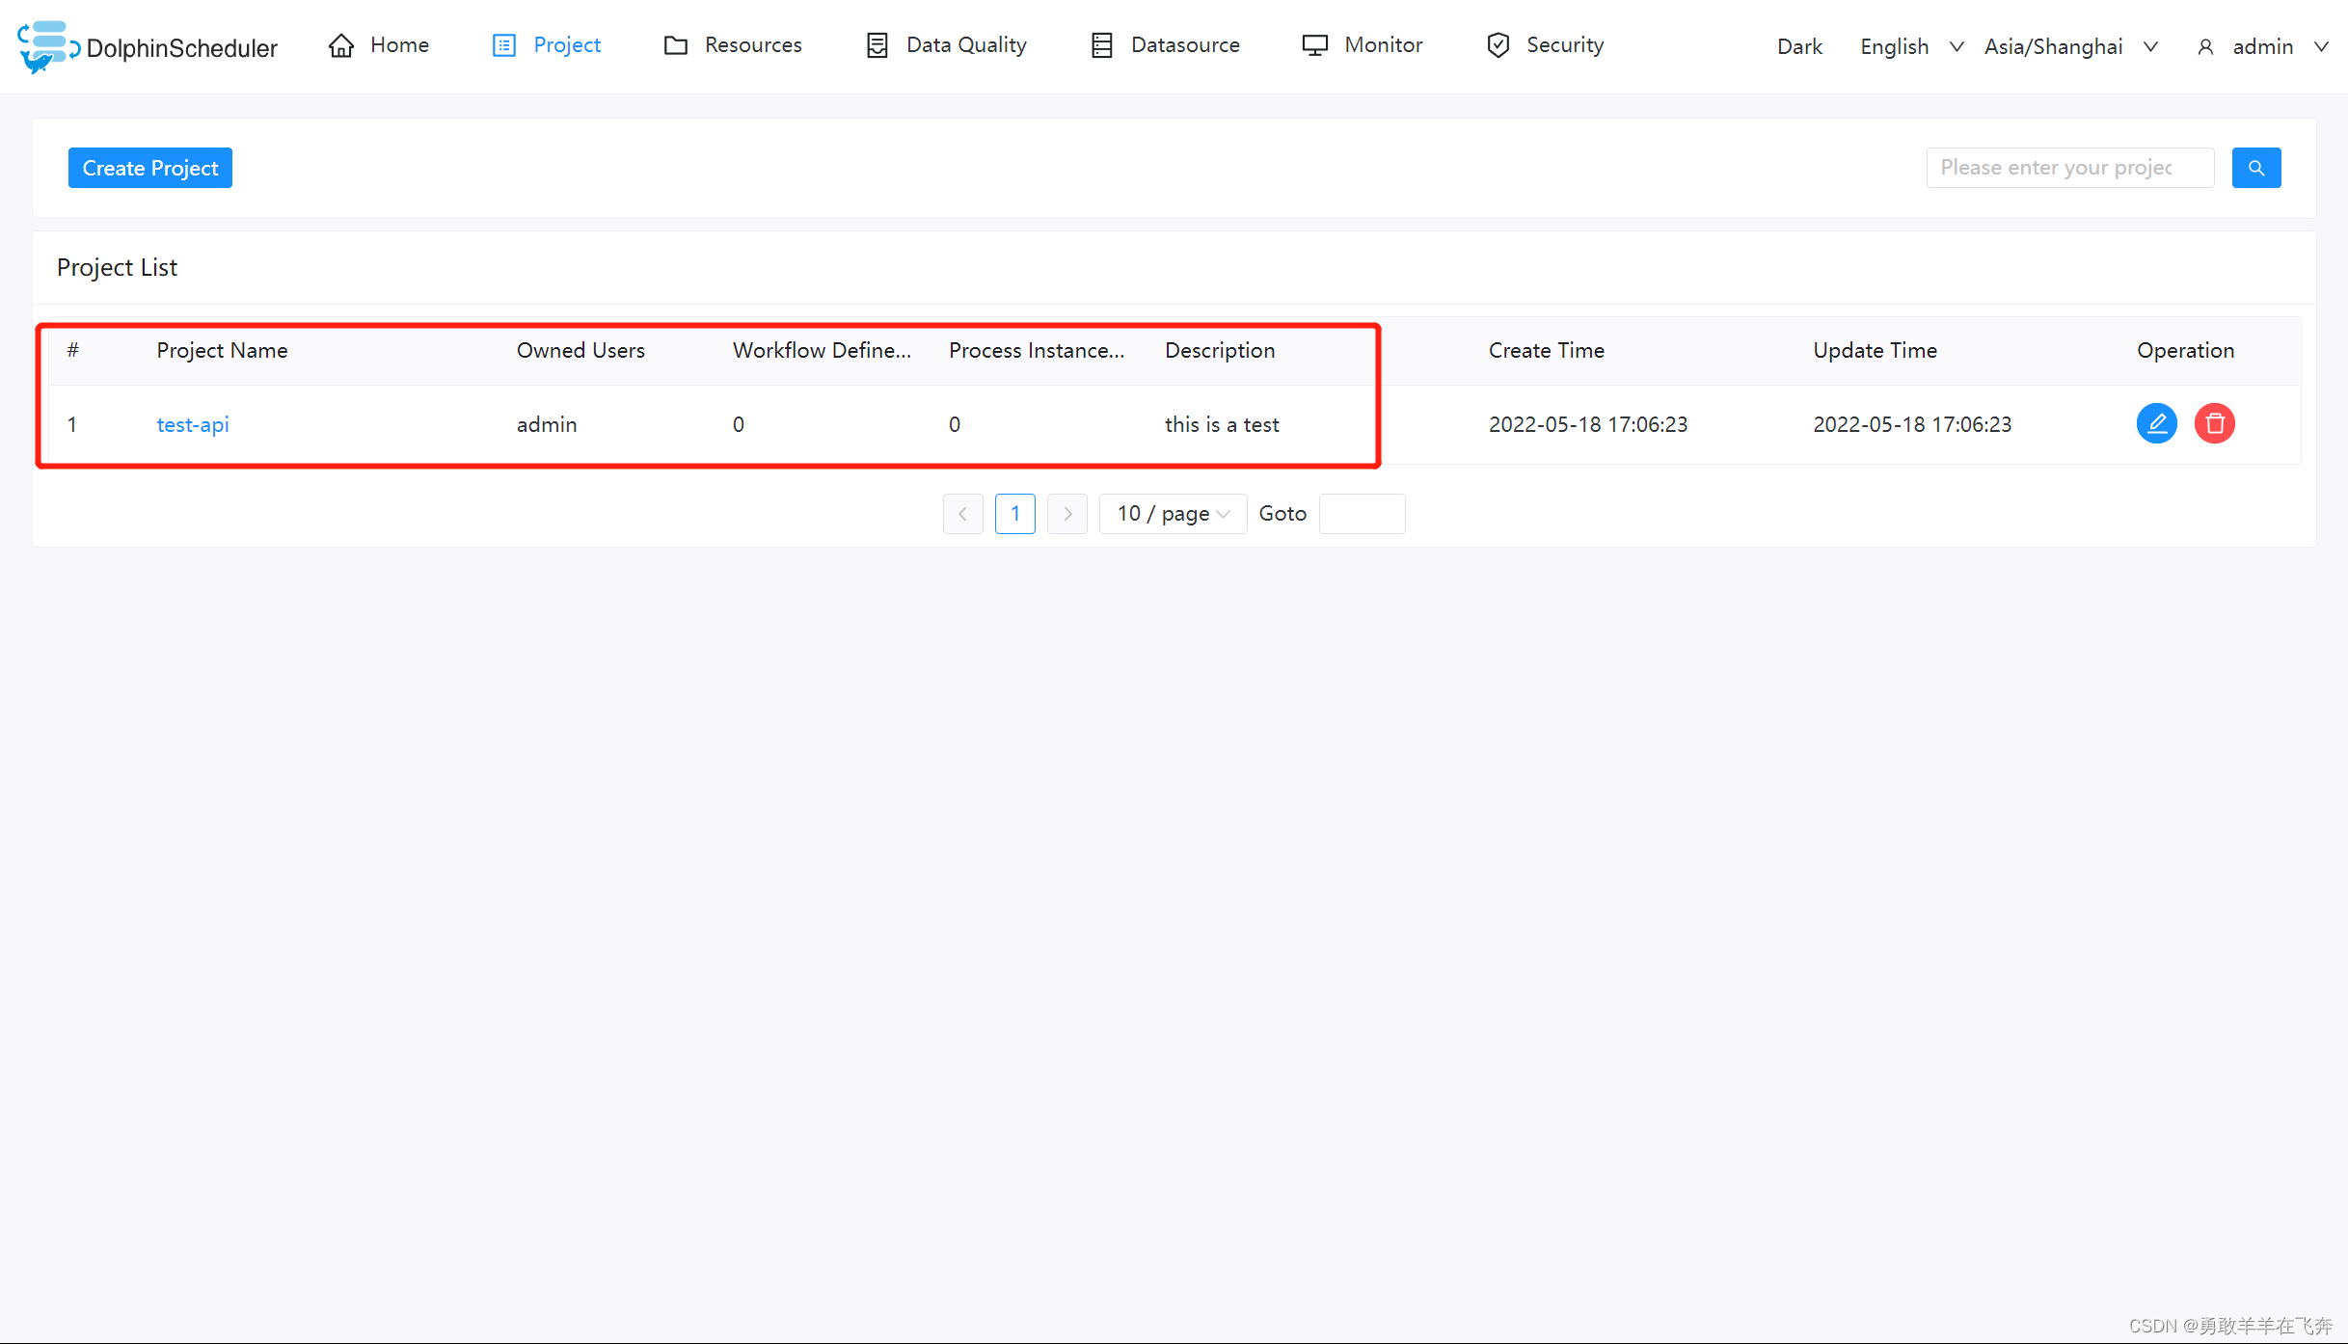Viewport: 2348px width, 1344px height.
Task: Click the Datasource icon
Action: point(1100,45)
